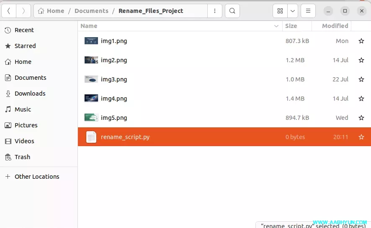Navigate to Documents in path bar

point(91,11)
